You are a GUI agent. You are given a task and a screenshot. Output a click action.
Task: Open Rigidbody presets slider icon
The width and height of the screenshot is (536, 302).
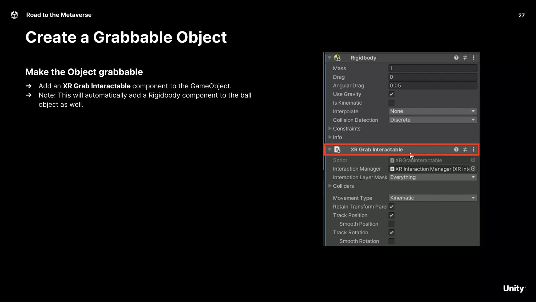pos(465,58)
